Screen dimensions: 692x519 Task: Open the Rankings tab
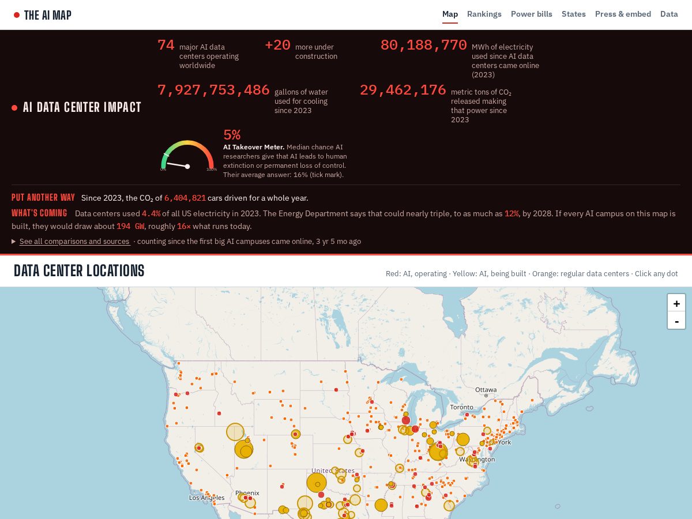click(484, 14)
